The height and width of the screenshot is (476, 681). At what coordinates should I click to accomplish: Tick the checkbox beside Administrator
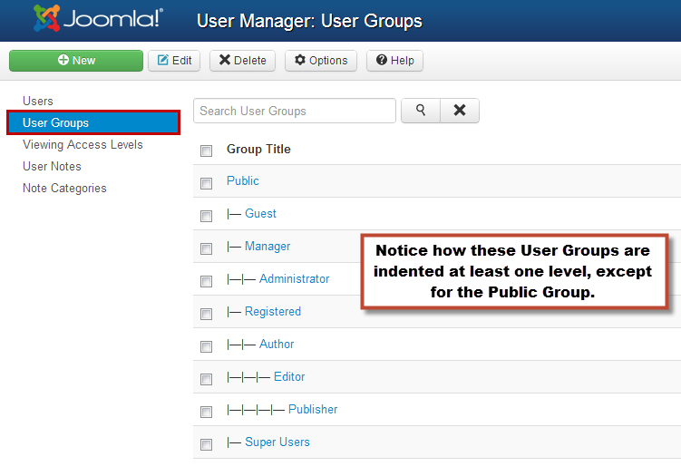(x=207, y=281)
